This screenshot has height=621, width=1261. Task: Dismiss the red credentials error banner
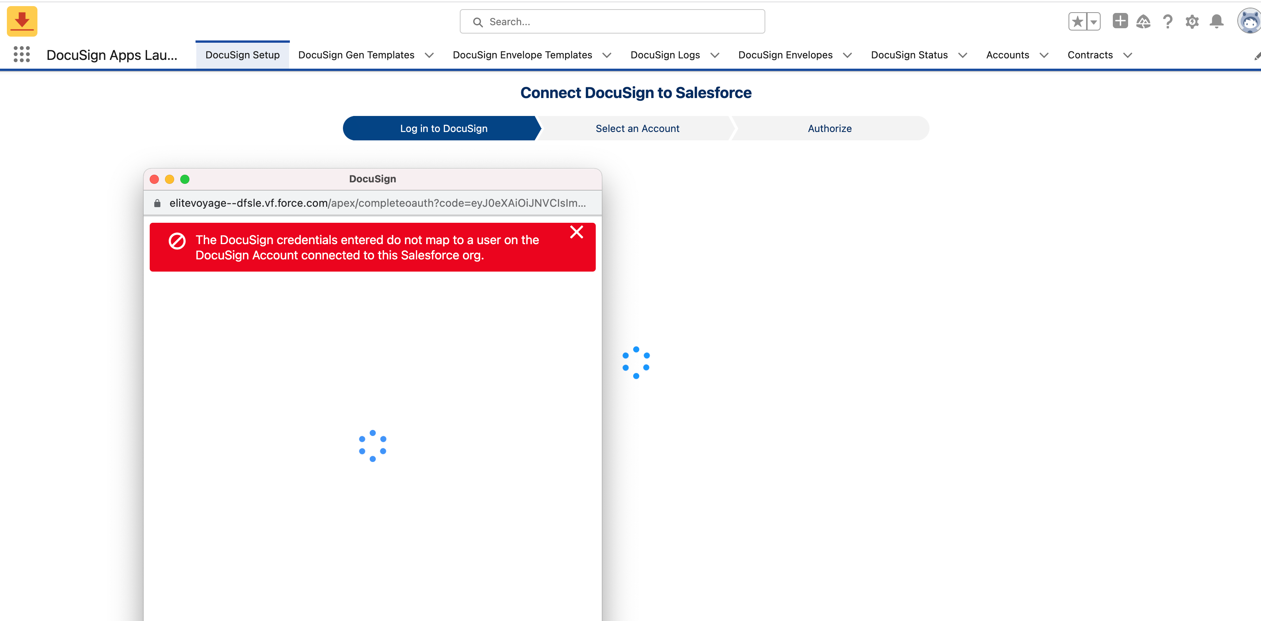(x=576, y=232)
